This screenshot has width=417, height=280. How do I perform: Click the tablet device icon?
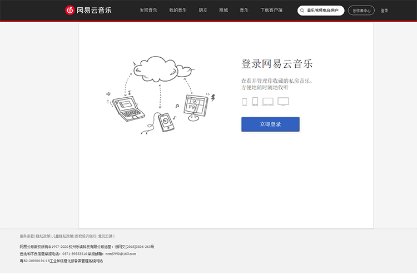coord(255,101)
